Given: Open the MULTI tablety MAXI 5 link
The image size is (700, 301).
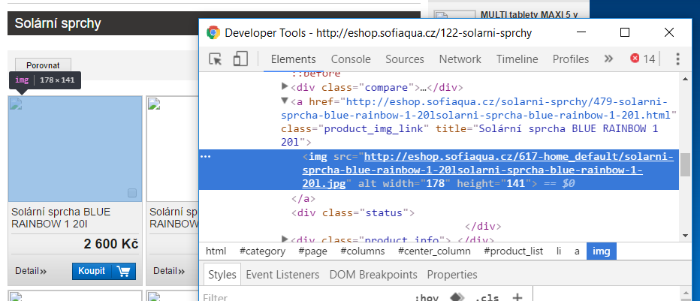Looking at the screenshot, I should pyautogui.click(x=530, y=15).
